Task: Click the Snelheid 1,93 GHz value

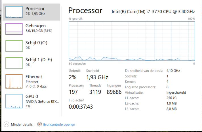Action: (97, 77)
